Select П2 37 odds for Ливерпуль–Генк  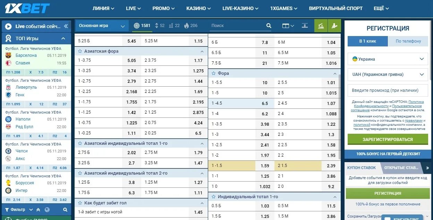tap(60, 104)
